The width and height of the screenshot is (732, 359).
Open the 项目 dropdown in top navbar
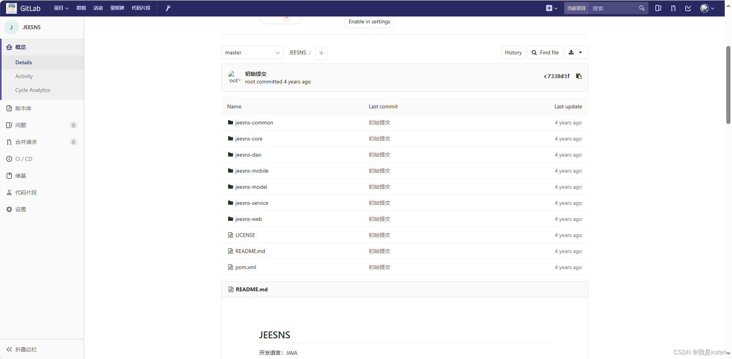click(x=61, y=8)
